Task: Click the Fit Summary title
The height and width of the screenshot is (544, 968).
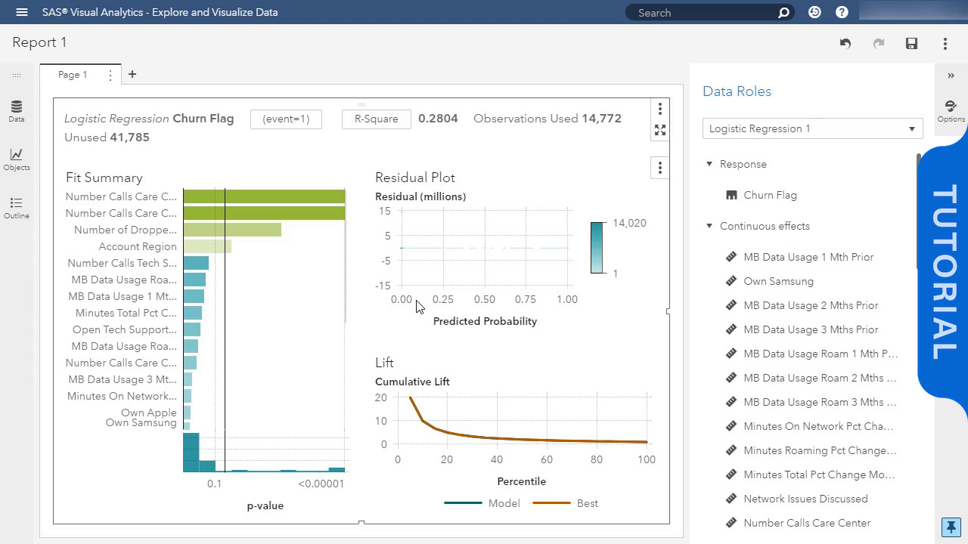Action: pos(104,178)
